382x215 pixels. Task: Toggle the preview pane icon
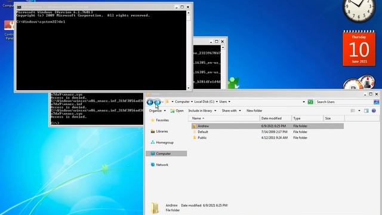[366, 110]
